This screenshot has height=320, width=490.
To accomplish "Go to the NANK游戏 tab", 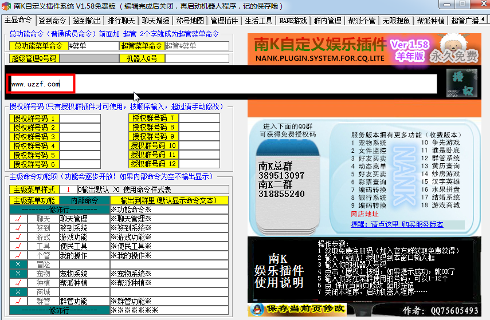I will click(293, 21).
